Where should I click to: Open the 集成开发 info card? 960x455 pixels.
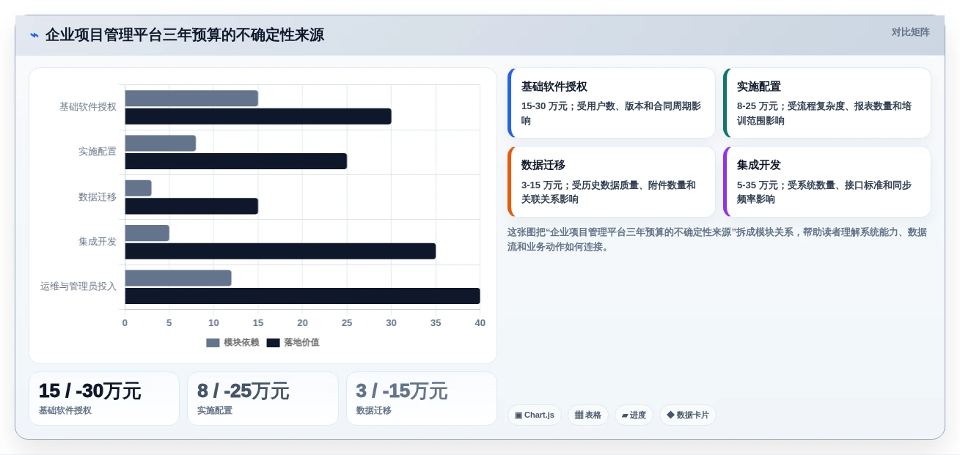pyautogui.click(x=827, y=182)
